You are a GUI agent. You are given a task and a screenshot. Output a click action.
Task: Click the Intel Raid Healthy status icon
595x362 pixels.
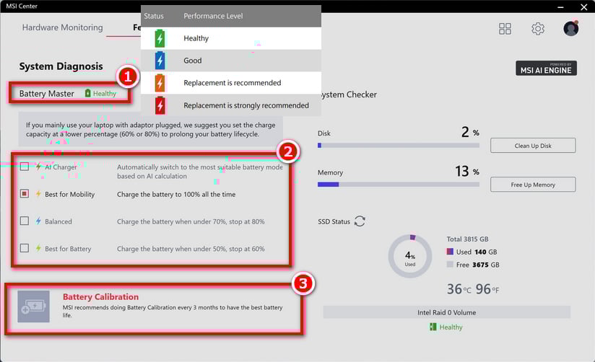[x=433, y=327]
